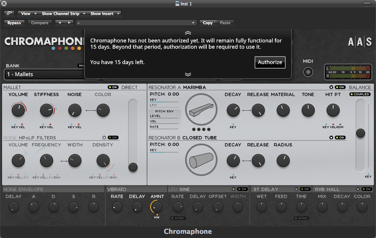Open the RVB Hall type dropdown arrow

[358, 189]
